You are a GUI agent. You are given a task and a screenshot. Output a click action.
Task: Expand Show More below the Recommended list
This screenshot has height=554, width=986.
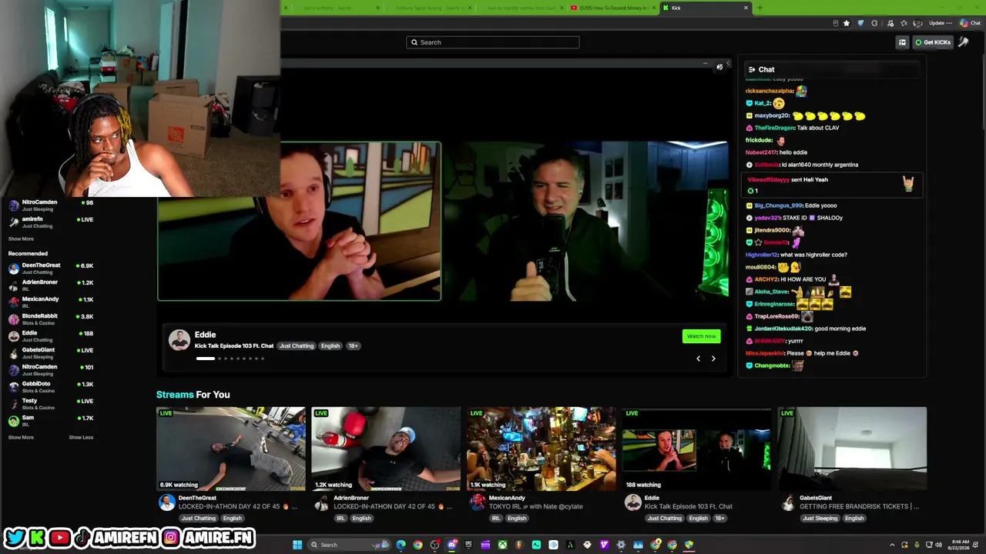tap(21, 437)
